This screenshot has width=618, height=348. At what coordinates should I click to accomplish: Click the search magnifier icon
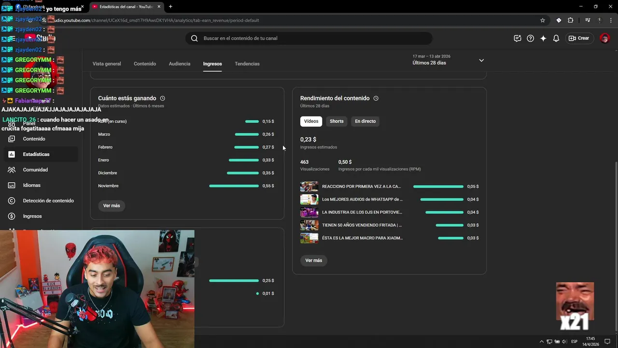pos(194,38)
